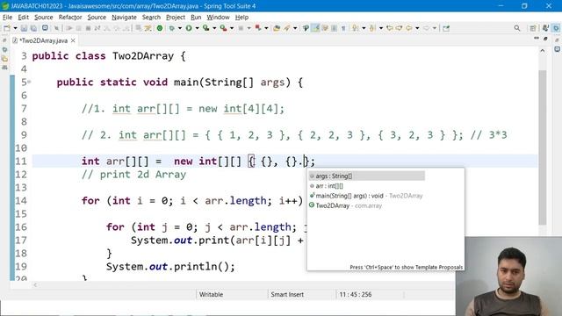562x316 pixels.
Task: Open the New dropdown arrow
Action: point(15,28)
